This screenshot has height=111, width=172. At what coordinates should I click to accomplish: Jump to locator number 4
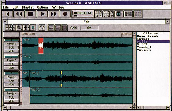[x=101, y=16]
